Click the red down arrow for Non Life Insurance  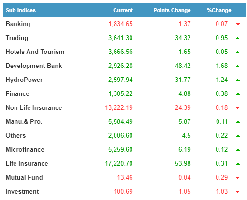tap(238, 108)
